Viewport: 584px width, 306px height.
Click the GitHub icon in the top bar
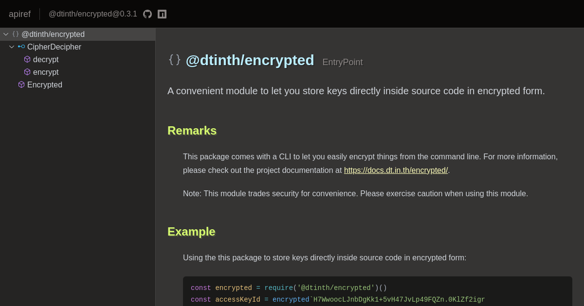click(147, 14)
